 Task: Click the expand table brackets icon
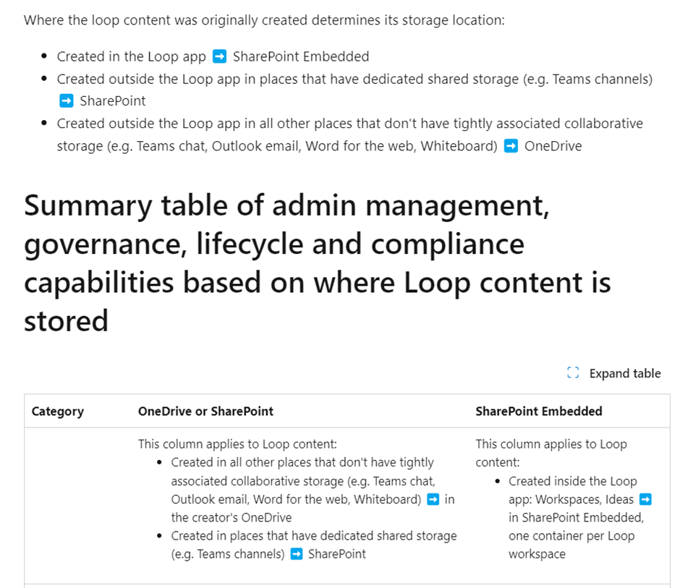coord(573,372)
